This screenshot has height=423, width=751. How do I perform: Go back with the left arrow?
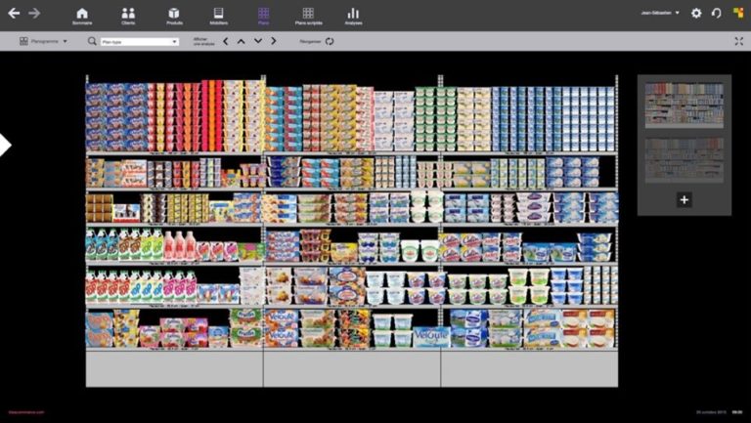coord(14,13)
